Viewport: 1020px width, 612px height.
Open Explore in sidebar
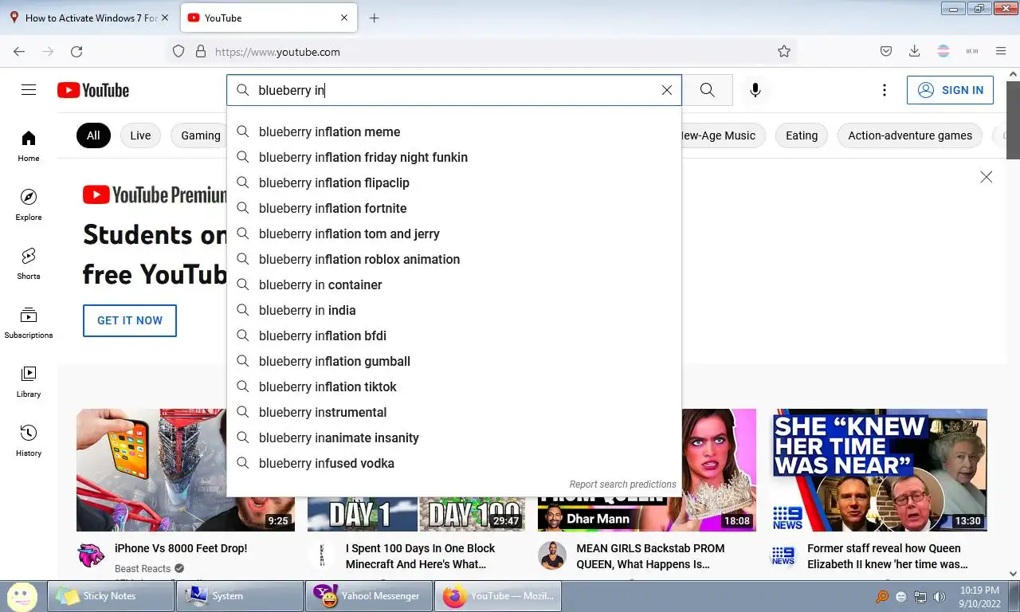(x=29, y=205)
